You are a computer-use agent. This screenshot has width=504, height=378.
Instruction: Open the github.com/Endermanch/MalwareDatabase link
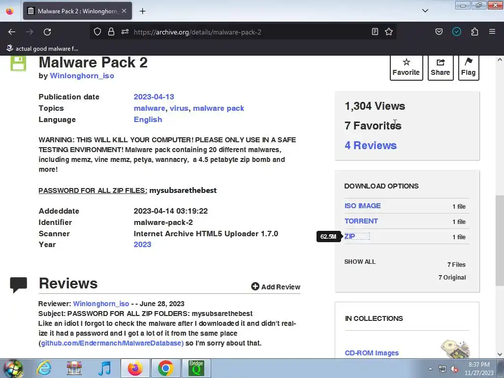coord(112,343)
